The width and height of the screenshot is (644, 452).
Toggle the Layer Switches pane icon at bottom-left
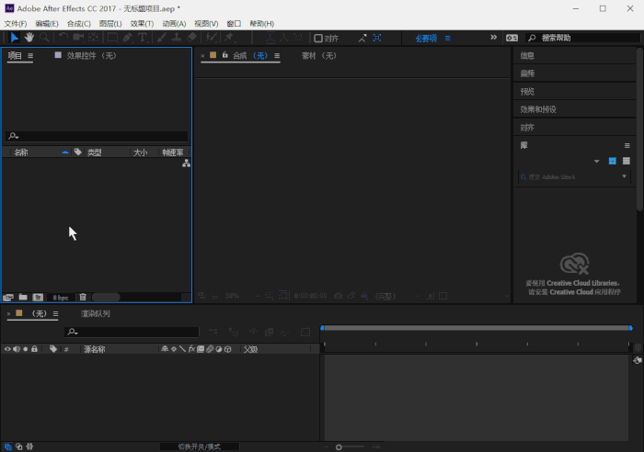point(8,446)
